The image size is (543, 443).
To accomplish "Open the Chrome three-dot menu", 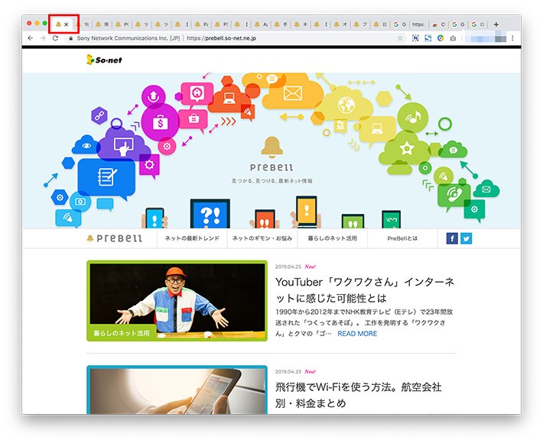I will [512, 38].
